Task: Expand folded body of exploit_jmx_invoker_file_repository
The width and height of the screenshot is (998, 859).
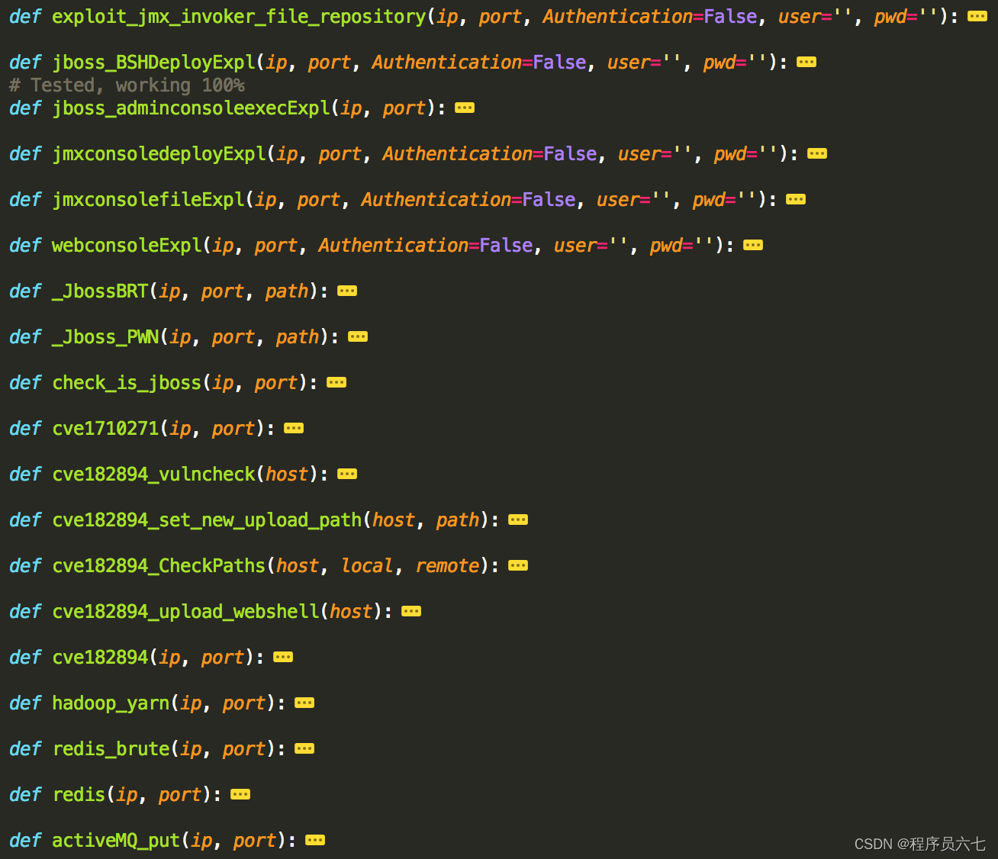Action: coord(977,16)
